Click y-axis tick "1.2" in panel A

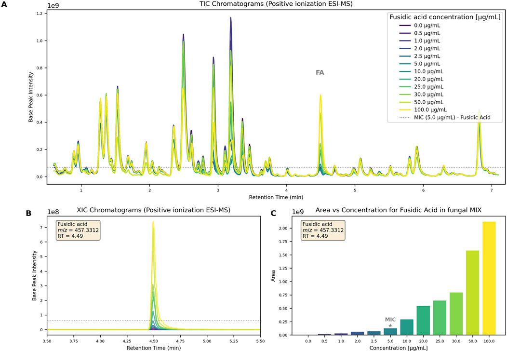click(40, 14)
